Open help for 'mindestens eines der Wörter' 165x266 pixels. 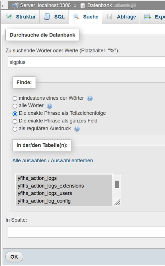tap(90, 98)
